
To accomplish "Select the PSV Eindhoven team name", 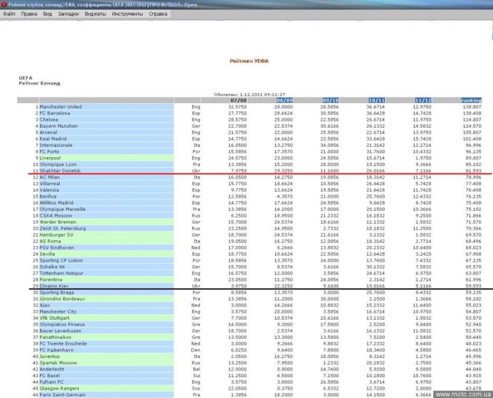I will pos(57,248).
